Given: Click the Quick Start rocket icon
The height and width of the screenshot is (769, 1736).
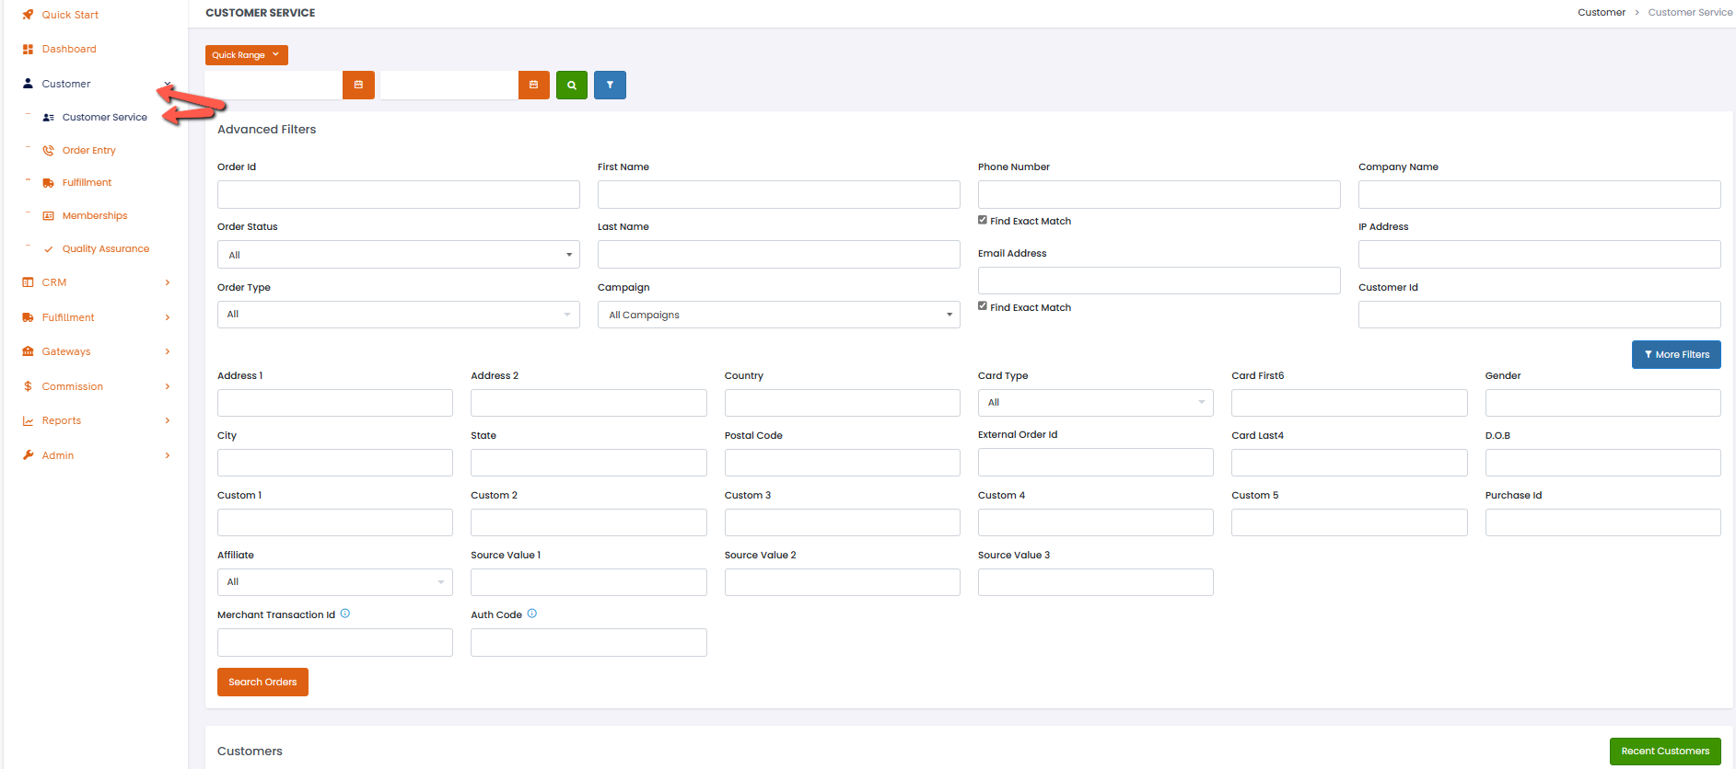Looking at the screenshot, I should pos(28,15).
